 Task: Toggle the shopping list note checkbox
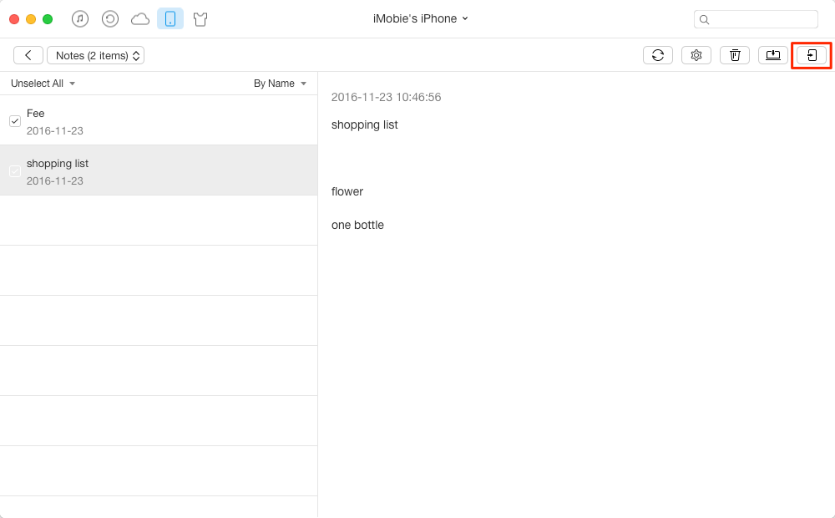[15, 171]
